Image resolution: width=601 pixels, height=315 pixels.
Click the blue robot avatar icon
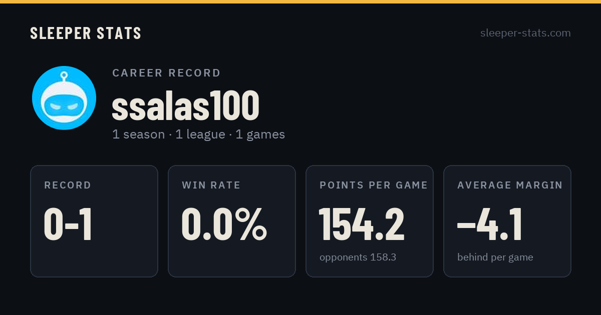point(64,98)
